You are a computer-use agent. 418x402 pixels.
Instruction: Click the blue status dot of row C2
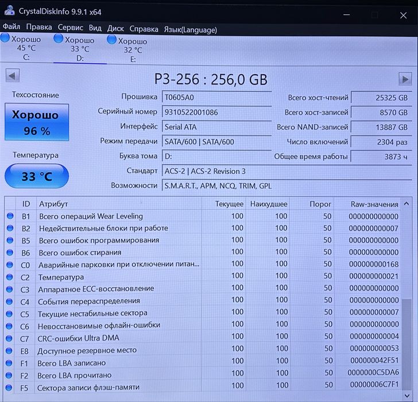point(9,277)
